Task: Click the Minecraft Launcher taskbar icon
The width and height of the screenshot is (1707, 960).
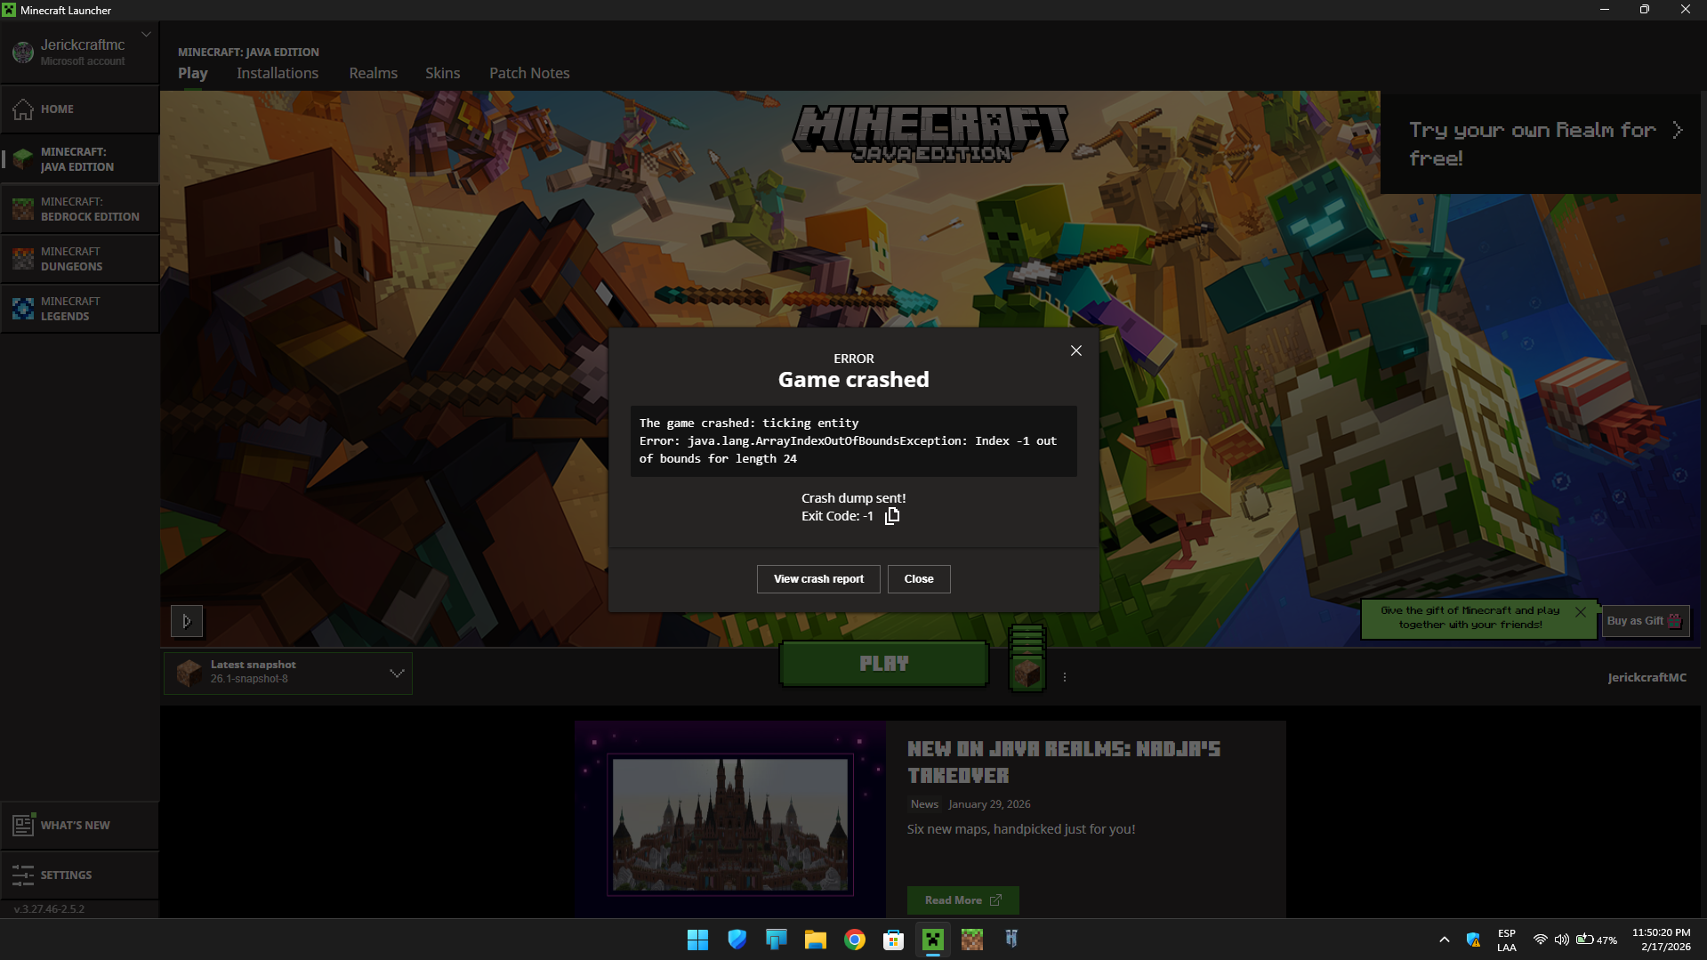Action: click(x=933, y=940)
